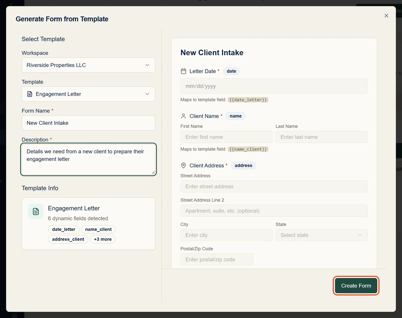Open the Workspace dropdown

88,65
